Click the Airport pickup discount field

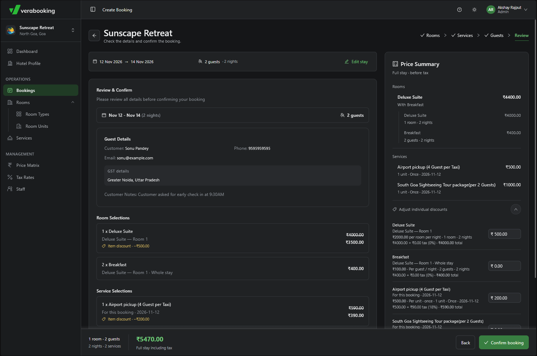point(504,298)
